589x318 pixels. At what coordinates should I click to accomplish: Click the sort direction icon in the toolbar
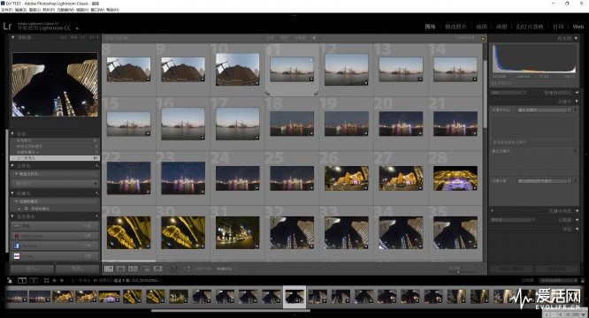tap(187, 269)
